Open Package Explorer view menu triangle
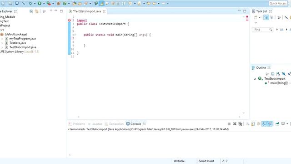Viewport: 291px width, 164px height. (x=51, y=11)
